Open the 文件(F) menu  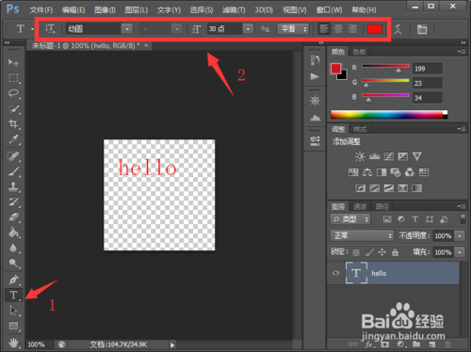tap(41, 10)
